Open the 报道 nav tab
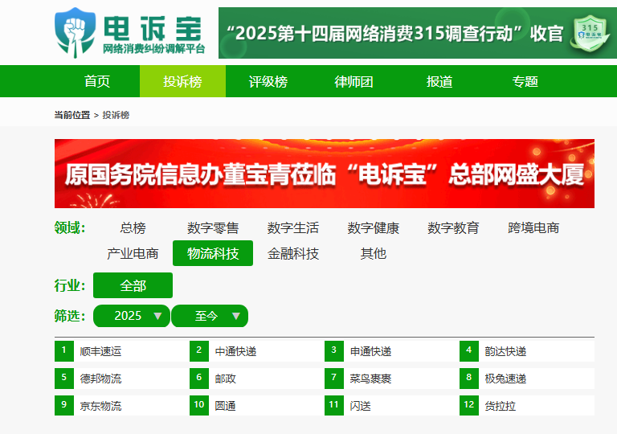This screenshot has height=434, width=617. click(x=439, y=81)
